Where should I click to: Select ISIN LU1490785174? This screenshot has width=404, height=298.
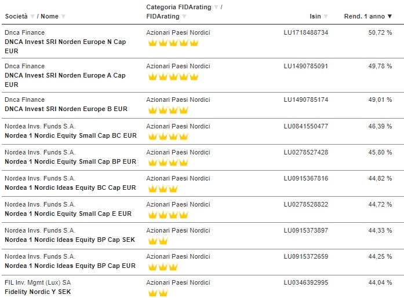pos(306,100)
